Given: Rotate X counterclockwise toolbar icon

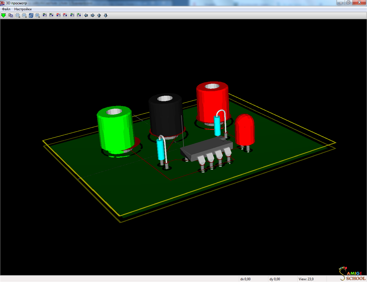Looking at the screenshot, I should (45, 15).
